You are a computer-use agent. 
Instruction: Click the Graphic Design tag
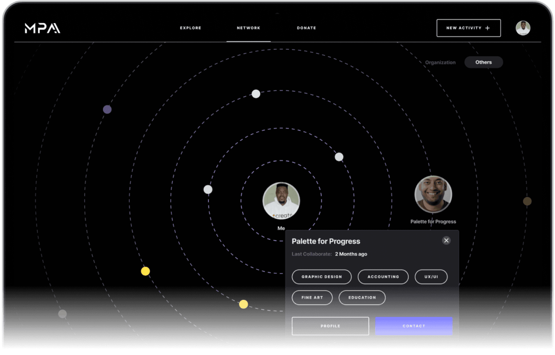[322, 277]
